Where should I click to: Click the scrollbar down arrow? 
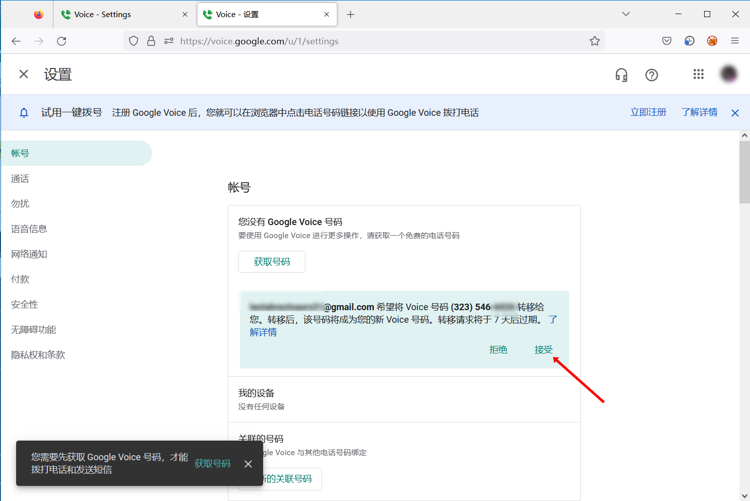coord(744,496)
